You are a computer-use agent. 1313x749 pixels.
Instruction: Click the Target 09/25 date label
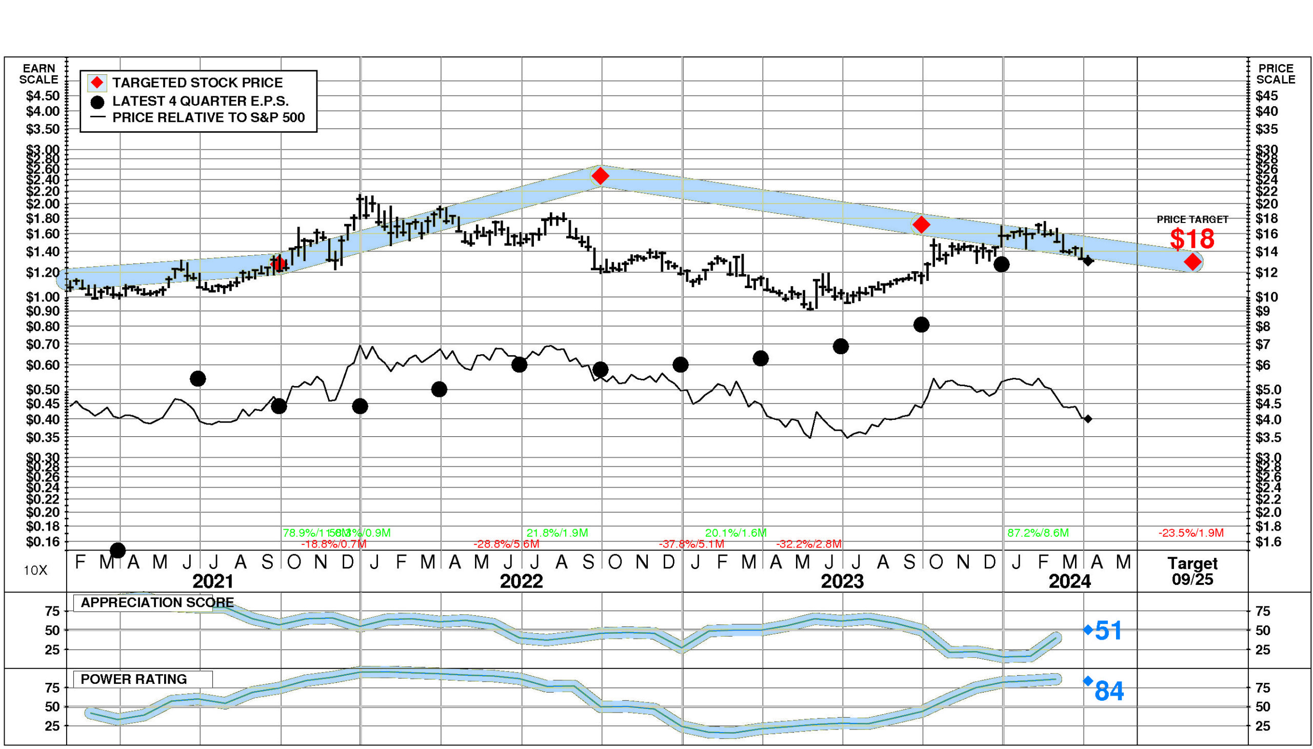tap(1192, 571)
